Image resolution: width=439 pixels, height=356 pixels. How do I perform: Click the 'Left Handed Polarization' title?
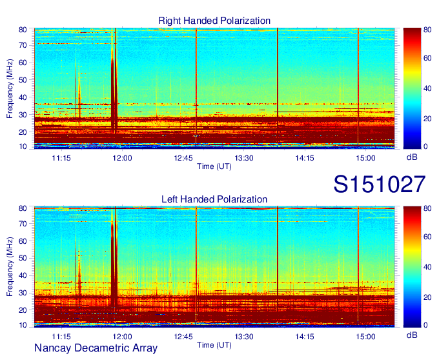coord(214,199)
